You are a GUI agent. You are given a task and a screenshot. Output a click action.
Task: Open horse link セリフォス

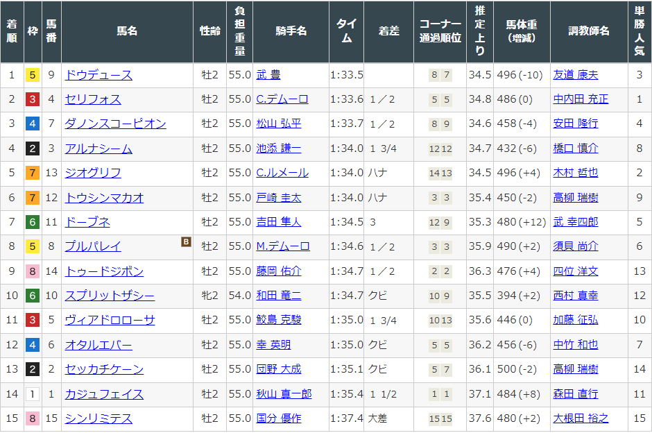coord(93,99)
